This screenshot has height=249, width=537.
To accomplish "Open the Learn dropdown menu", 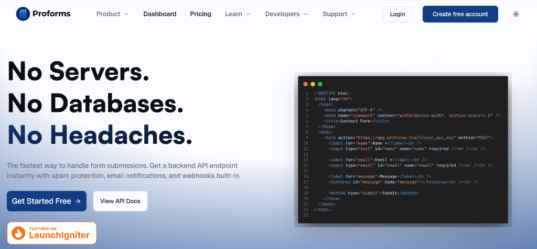I will click(x=238, y=14).
